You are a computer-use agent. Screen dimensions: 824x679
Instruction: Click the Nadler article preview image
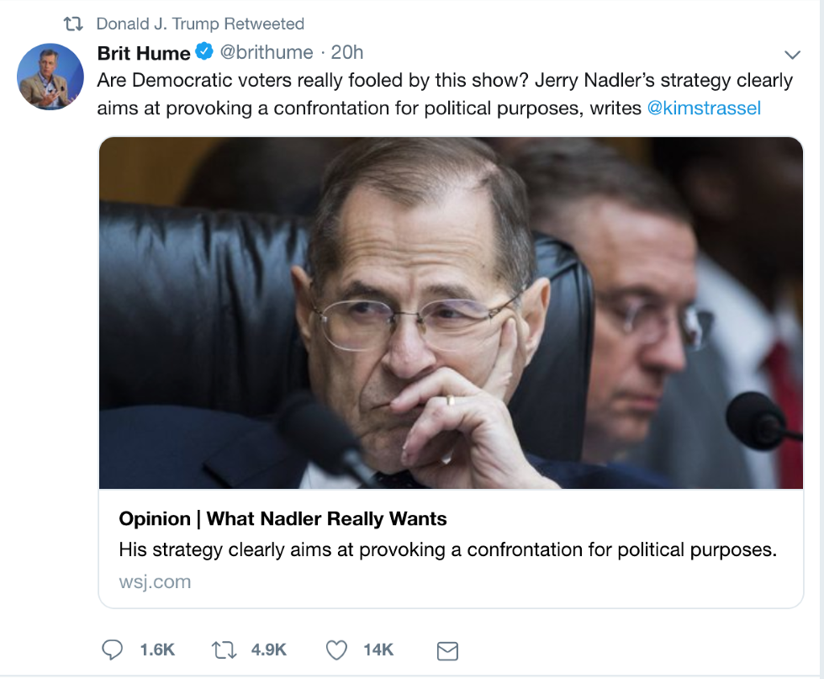click(451, 313)
